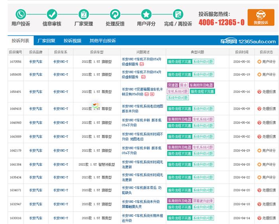The height and width of the screenshot is (224, 279).
Task: Click the 投诉车系 column header
Action: tap(61, 52)
